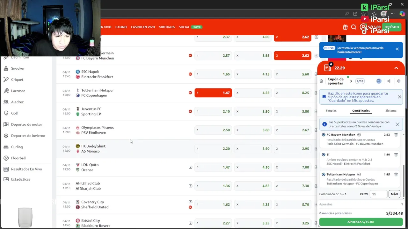Open bet slip settings gear
This screenshot has width=408, height=229.
pyautogui.click(x=399, y=81)
